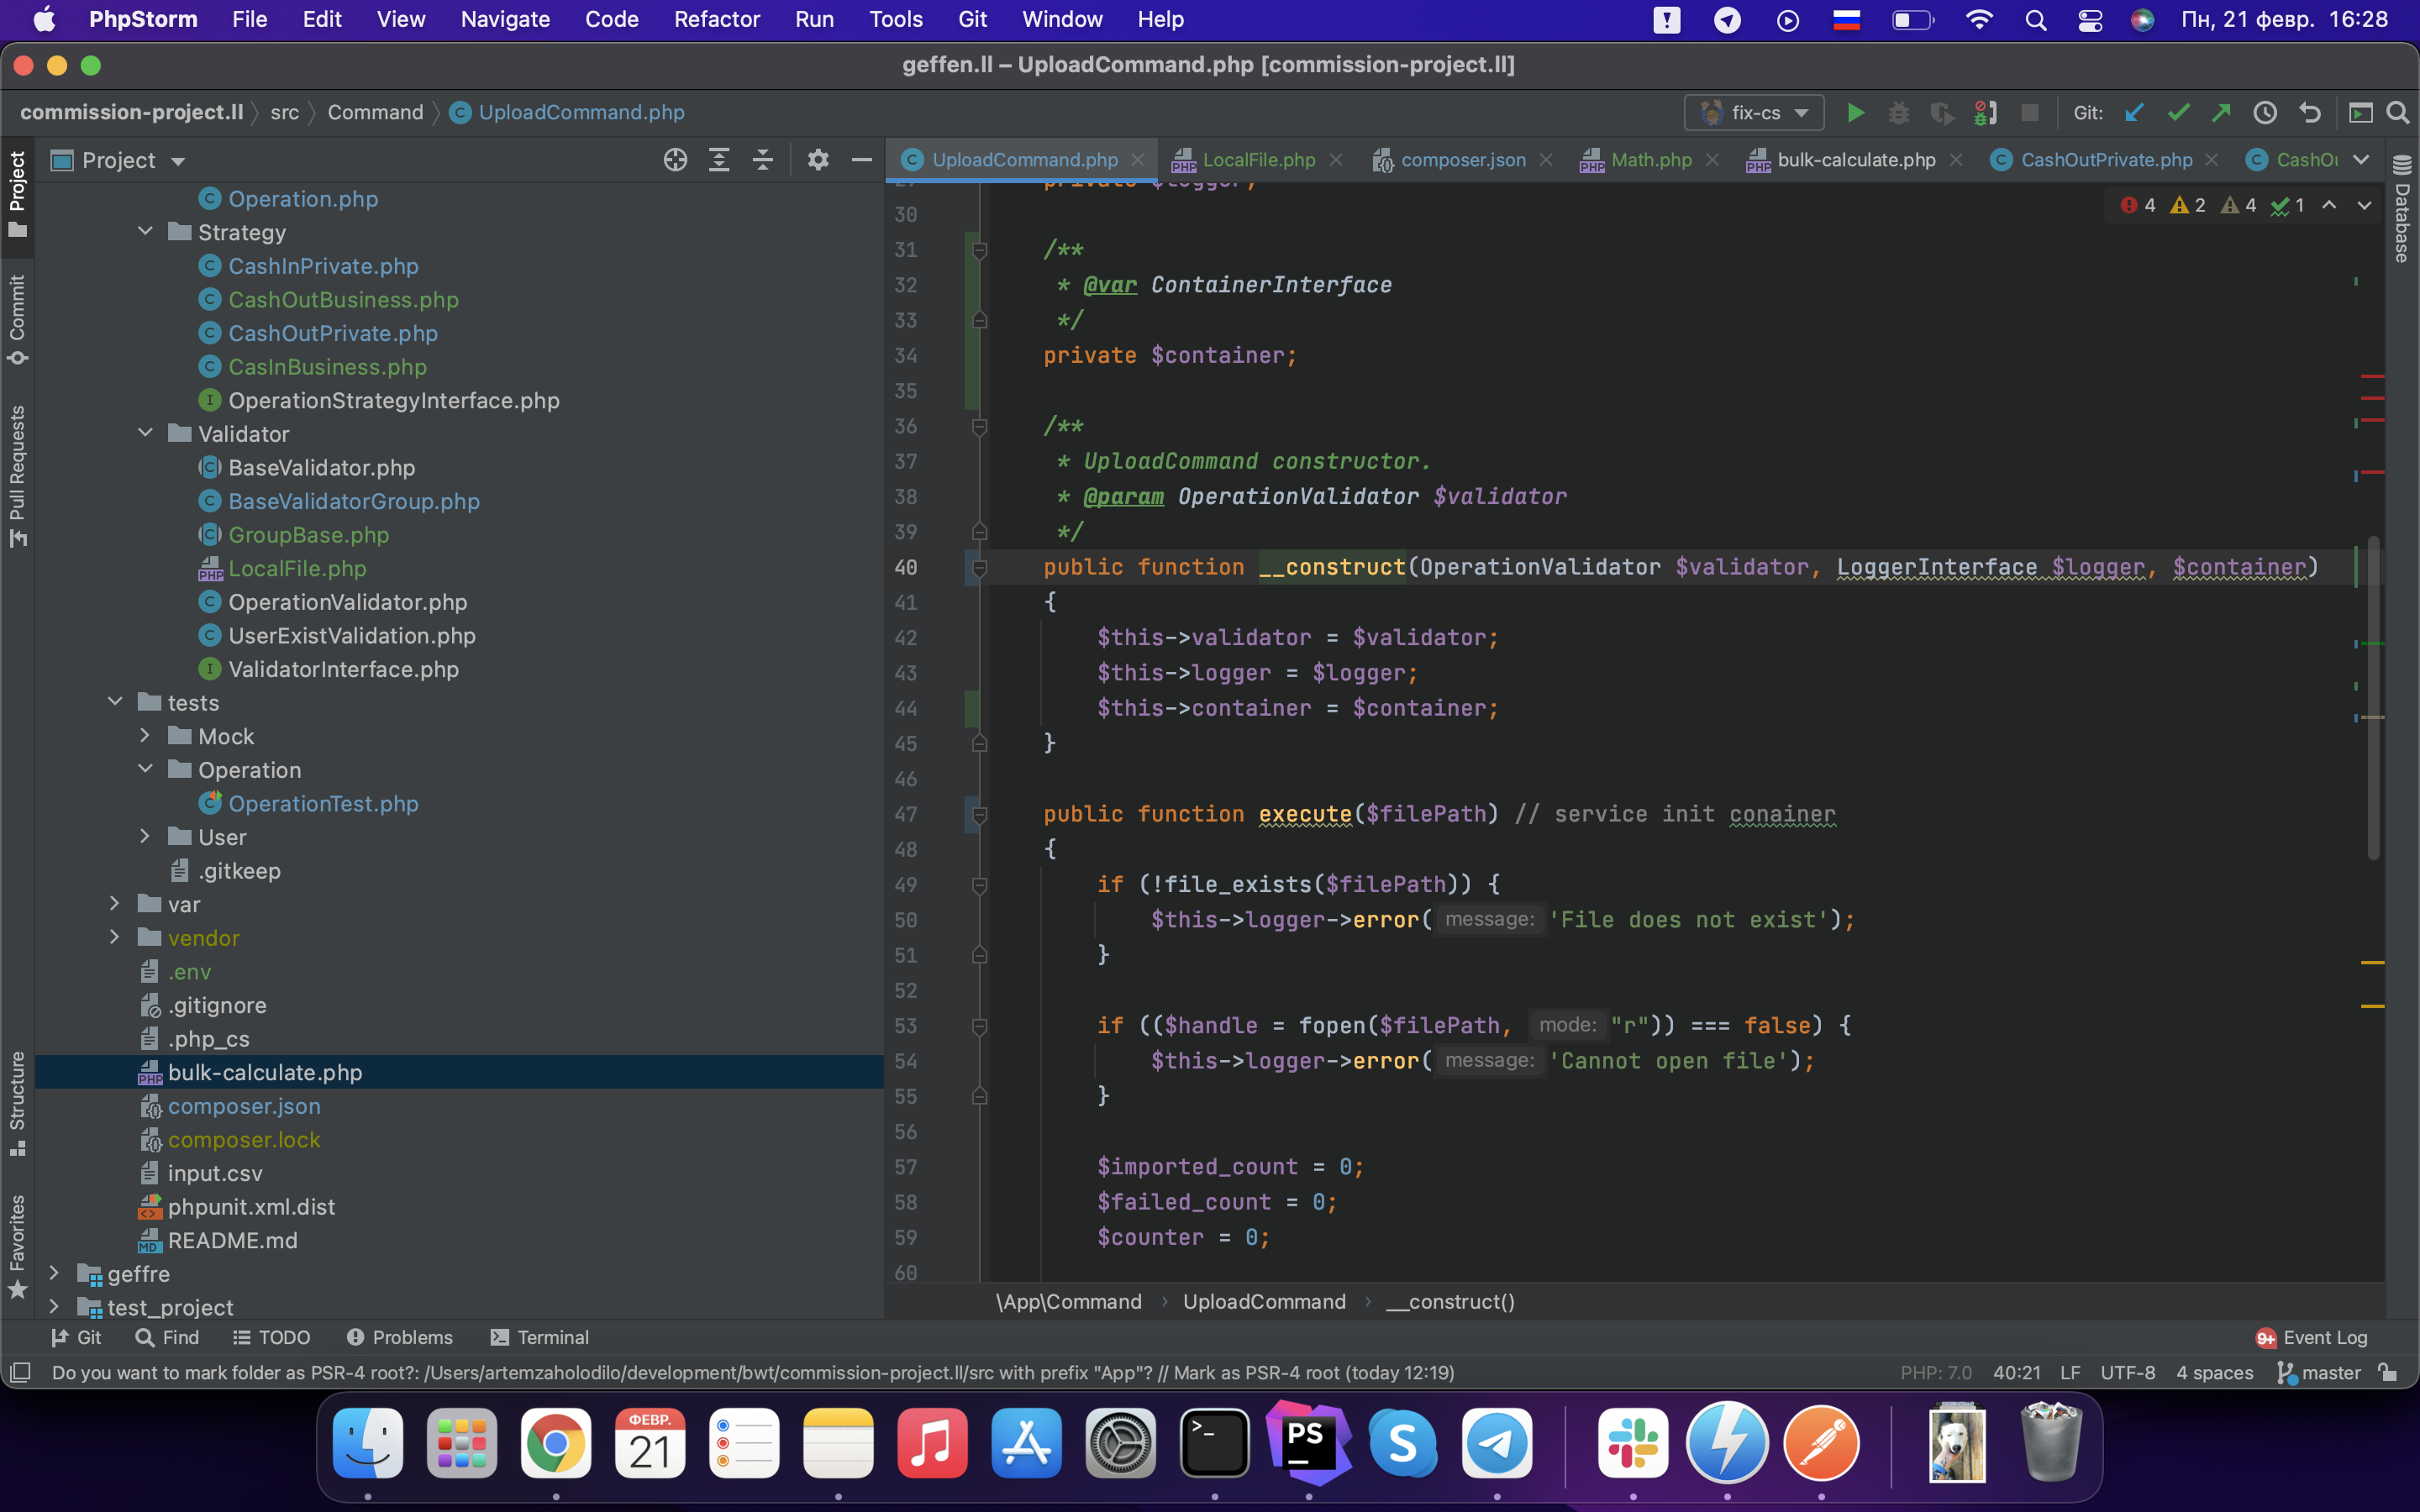Expand the geffre project node
The height and width of the screenshot is (1512, 2420).
click(x=55, y=1273)
